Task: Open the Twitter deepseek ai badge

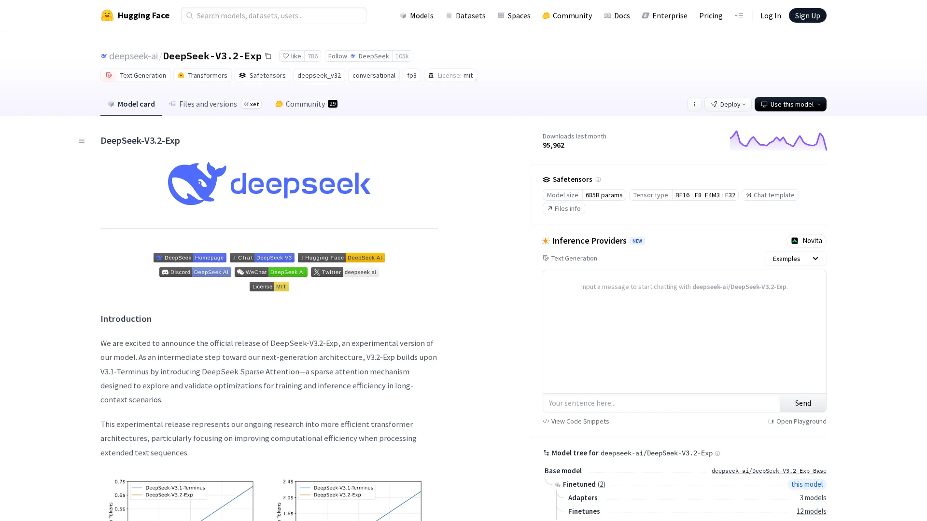Action: point(345,272)
